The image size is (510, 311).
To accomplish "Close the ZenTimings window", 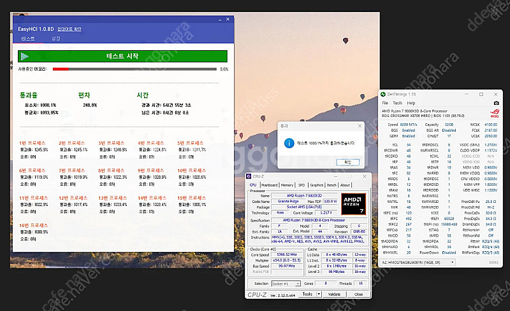I will pos(496,94).
